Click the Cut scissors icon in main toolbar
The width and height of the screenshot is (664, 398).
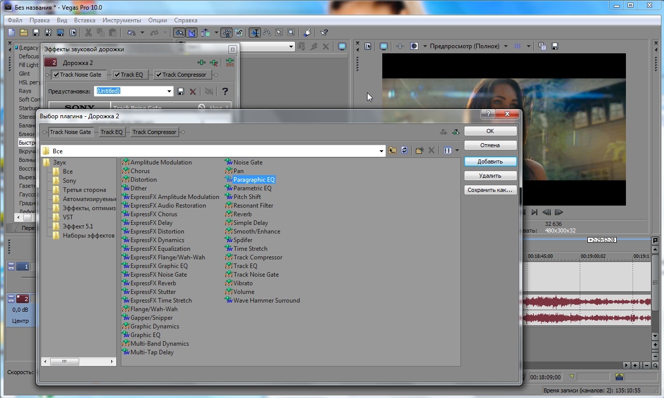click(x=88, y=32)
